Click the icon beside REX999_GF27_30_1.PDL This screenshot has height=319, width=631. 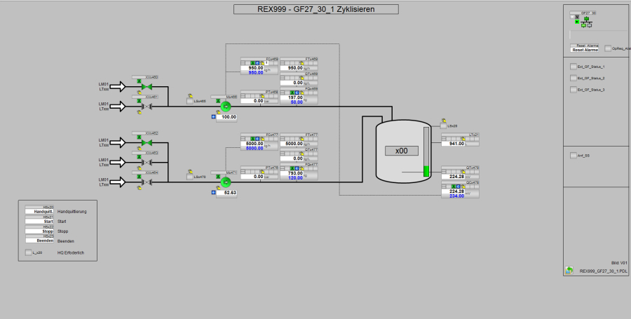[x=569, y=270]
